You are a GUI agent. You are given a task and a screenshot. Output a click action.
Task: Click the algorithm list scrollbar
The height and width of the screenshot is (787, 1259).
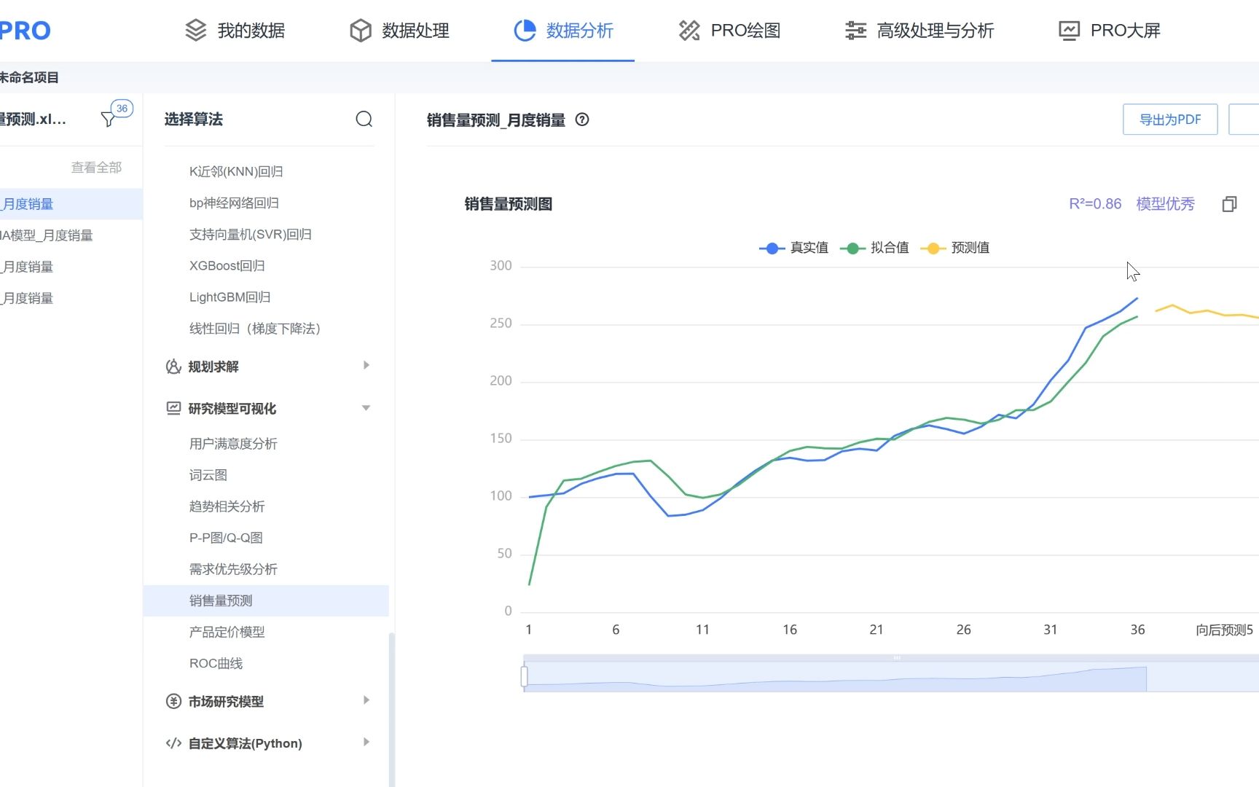[392, 708]
